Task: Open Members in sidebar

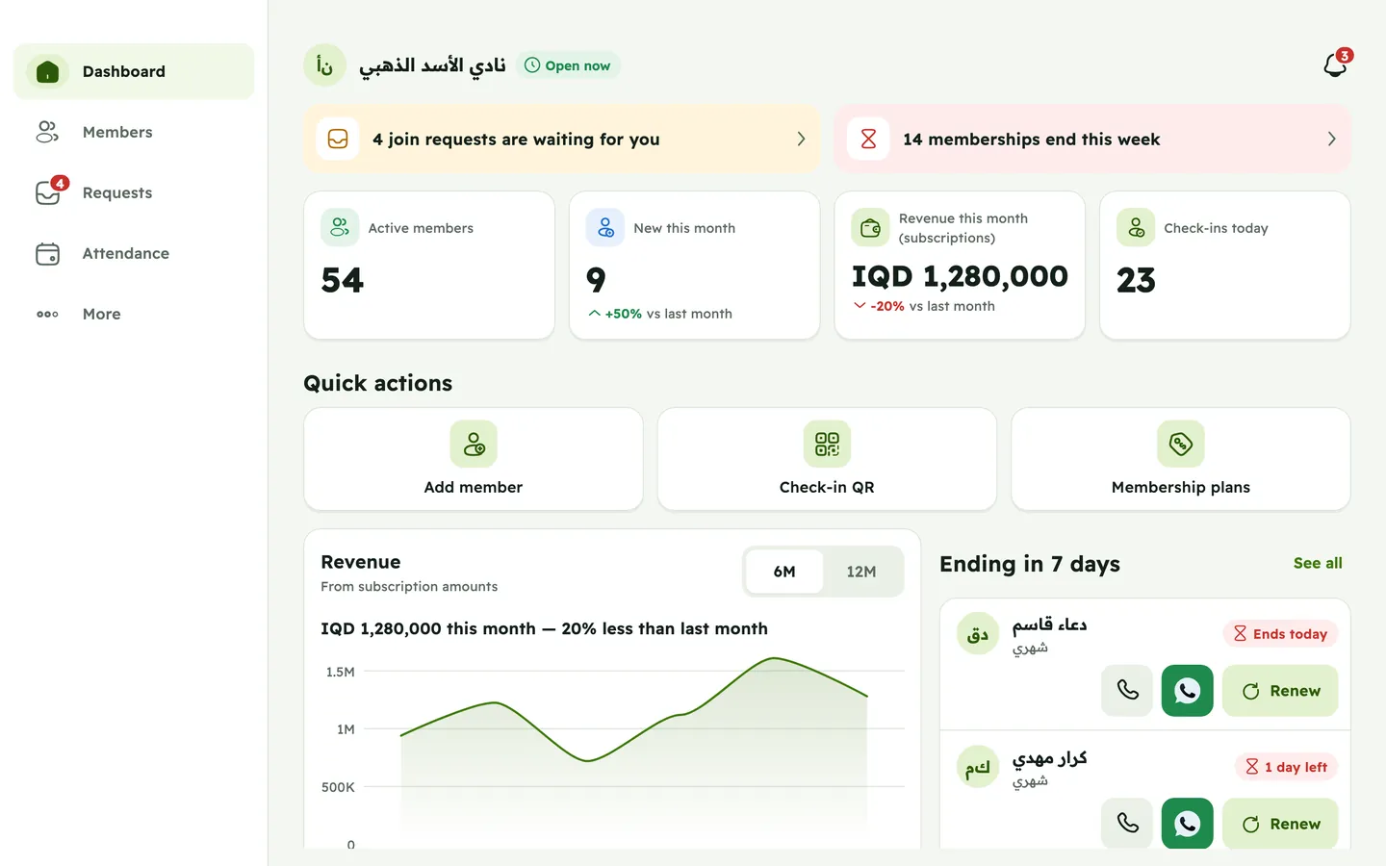Action: [x=134, y=132]
